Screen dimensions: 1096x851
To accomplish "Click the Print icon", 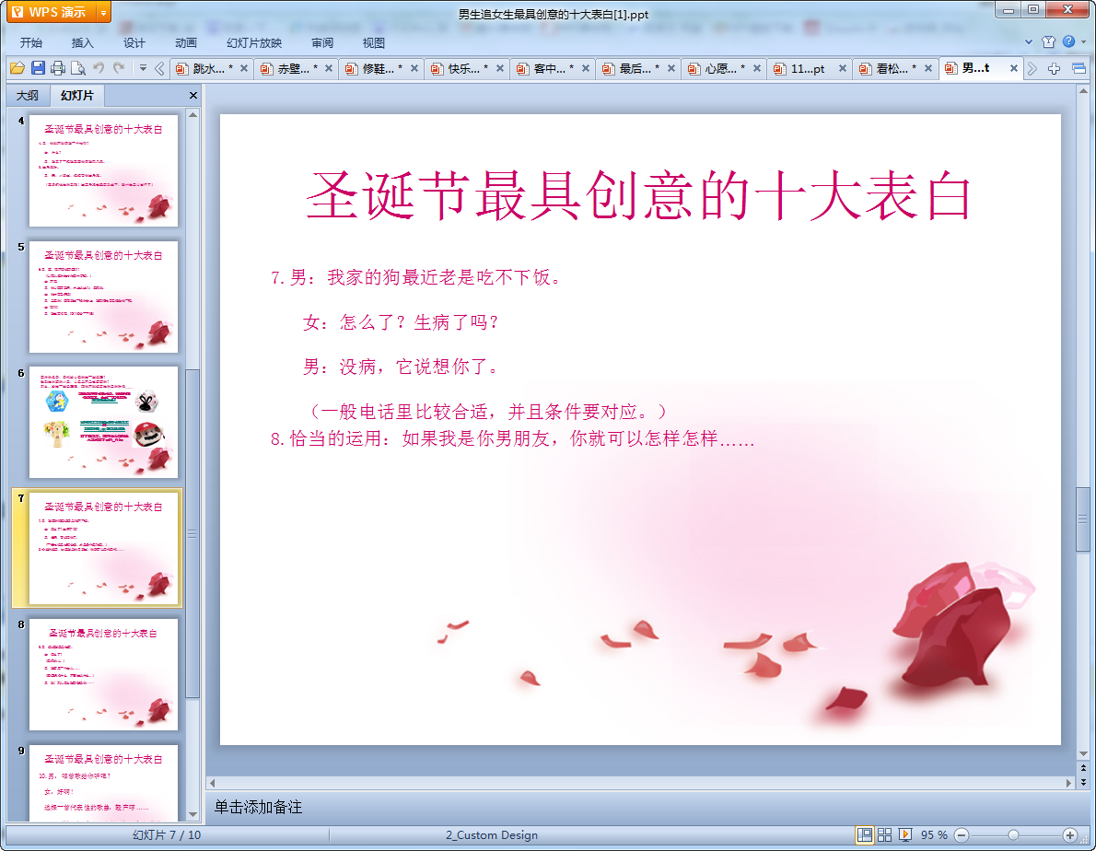I will point(58,68).
